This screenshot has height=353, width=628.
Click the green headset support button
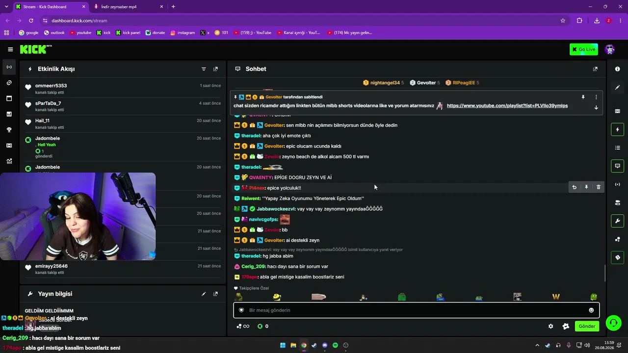(x=613, y=323)
